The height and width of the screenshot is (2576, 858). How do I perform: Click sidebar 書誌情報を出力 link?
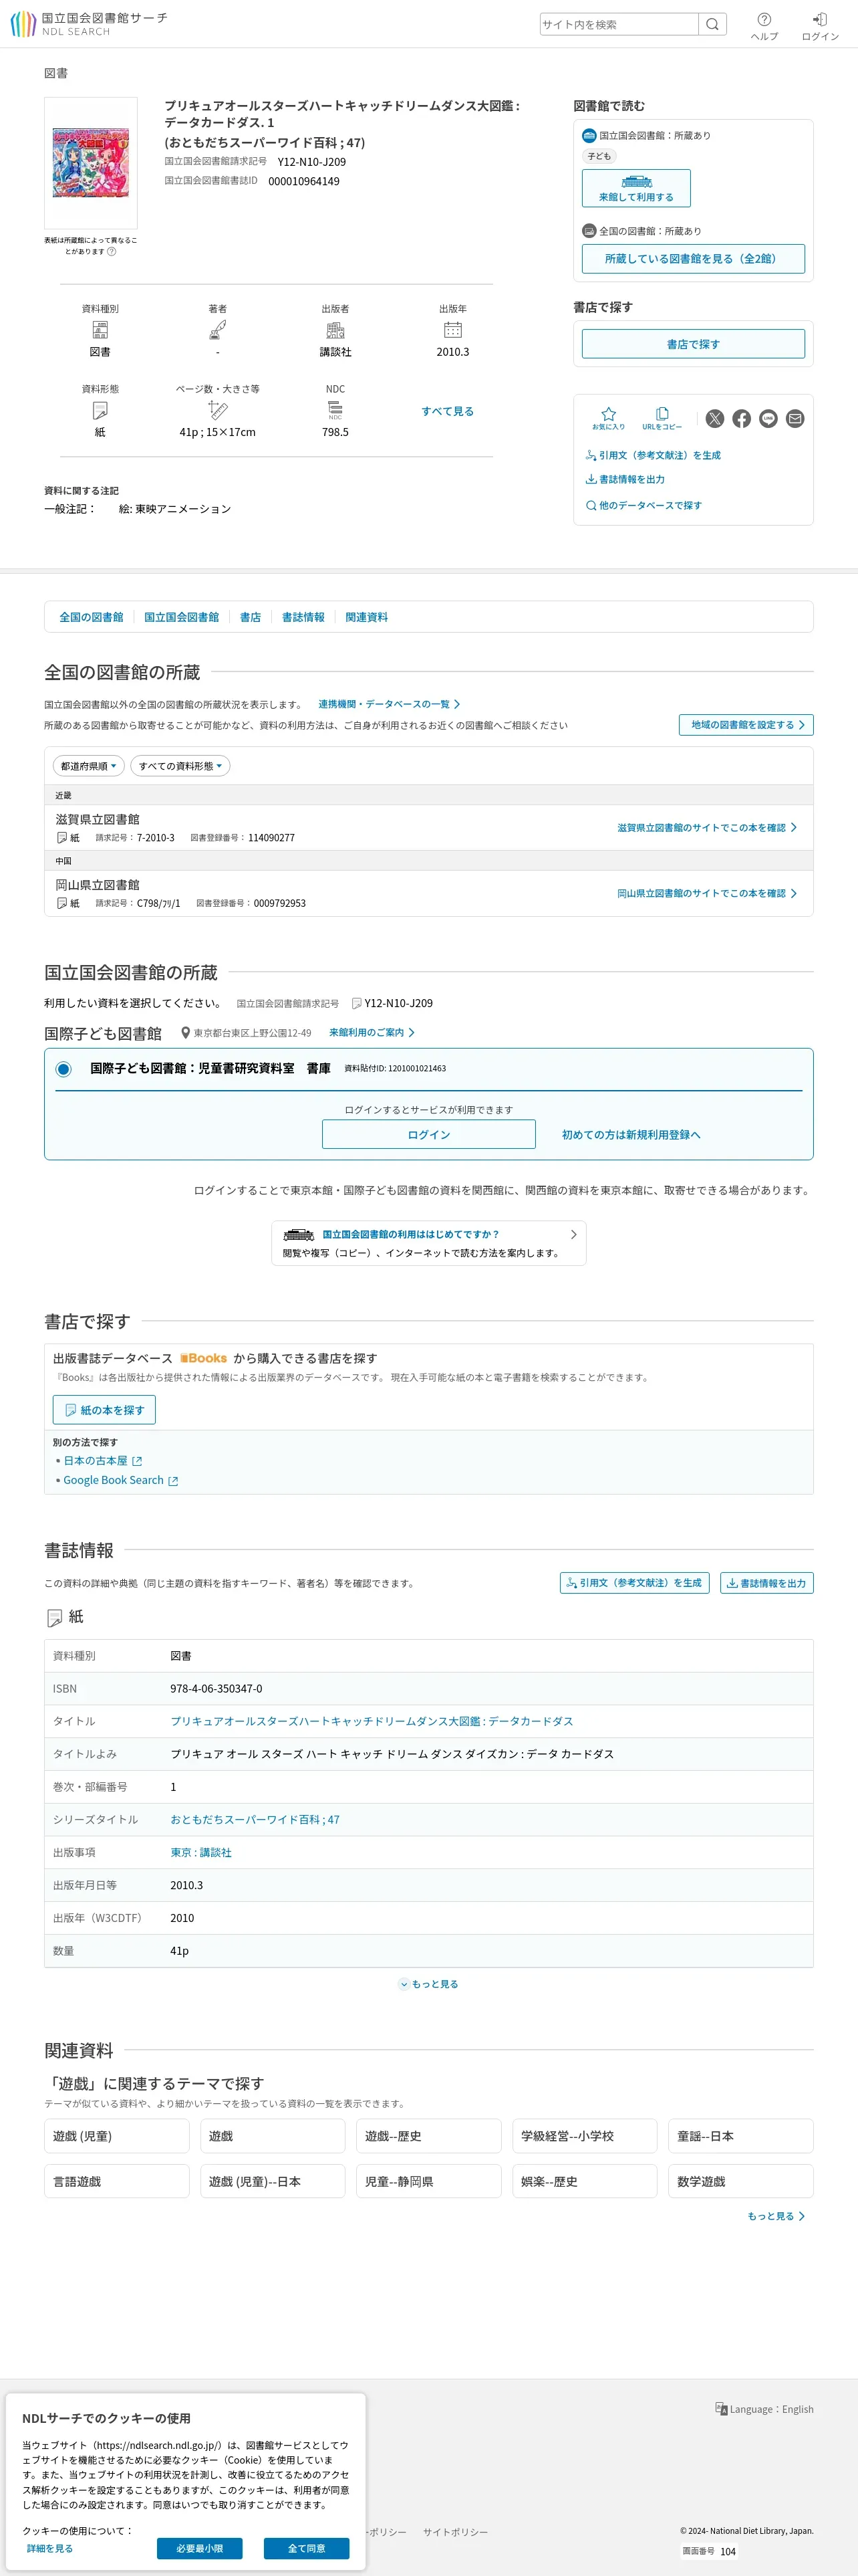click(x=625, y=479)
